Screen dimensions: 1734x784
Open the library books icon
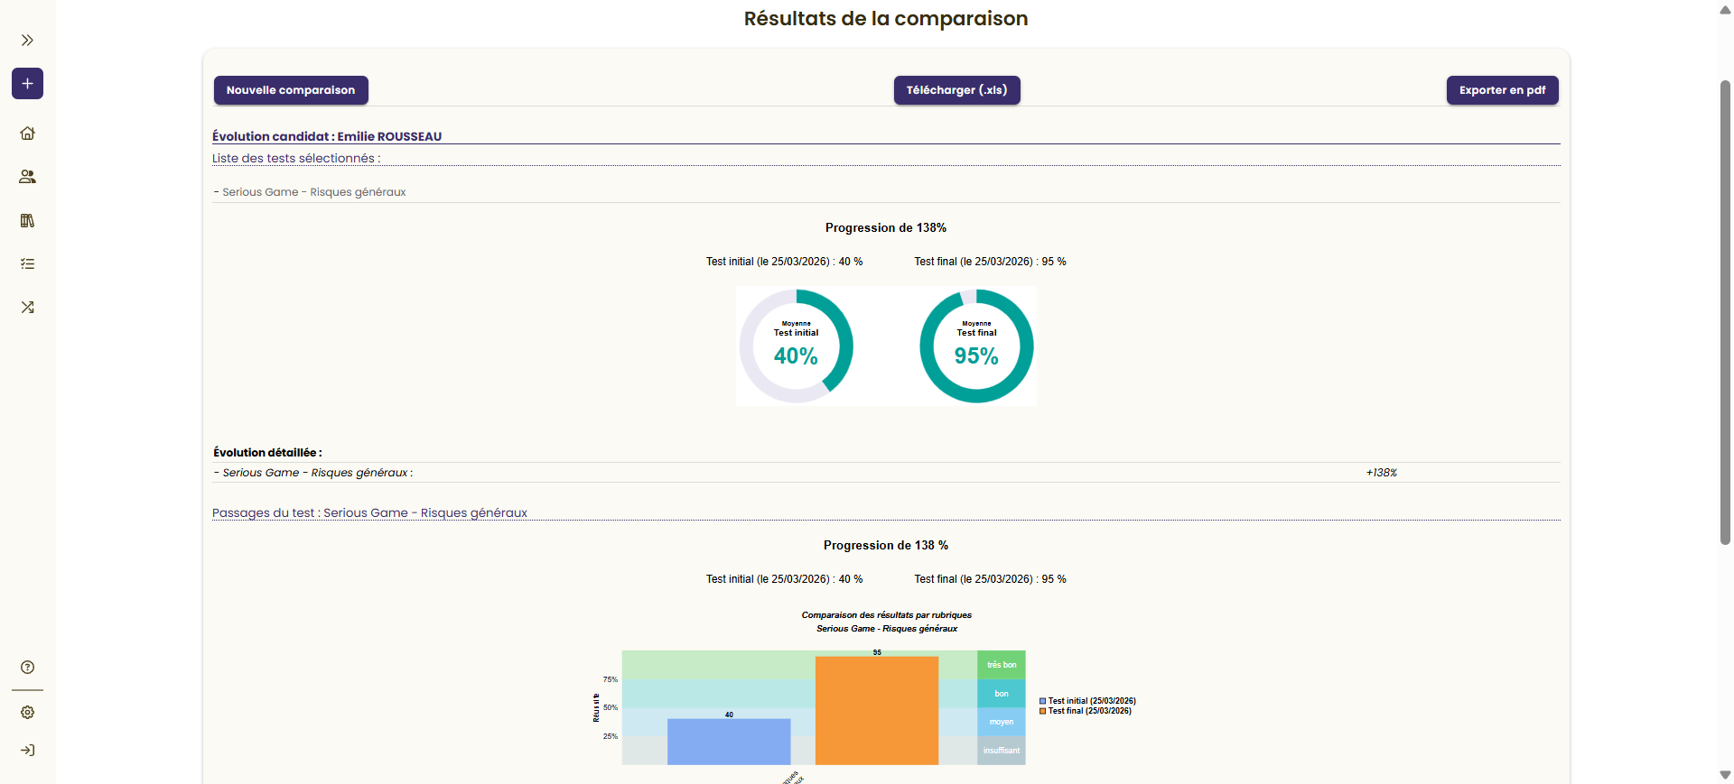(x=27, y=220)
